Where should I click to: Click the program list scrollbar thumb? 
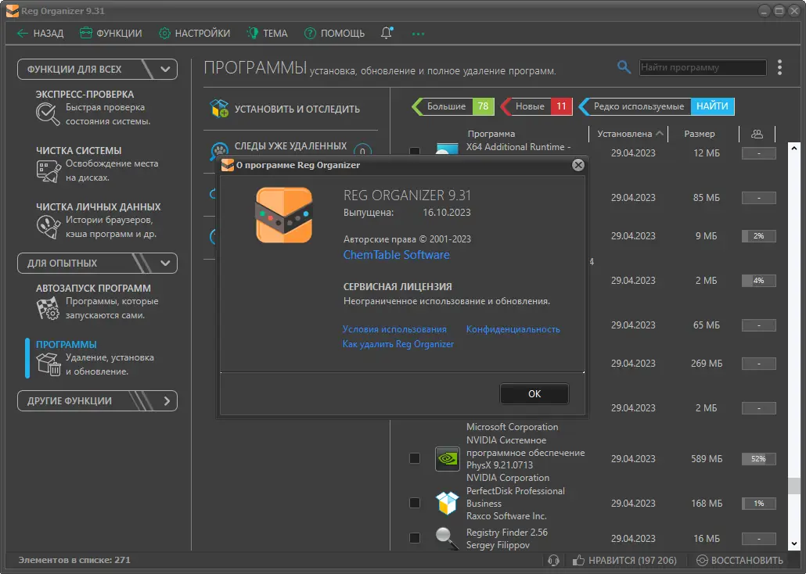pos(794,486)
